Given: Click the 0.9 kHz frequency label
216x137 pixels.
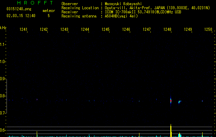Looking at the screenshot, I should pos(3,79).
